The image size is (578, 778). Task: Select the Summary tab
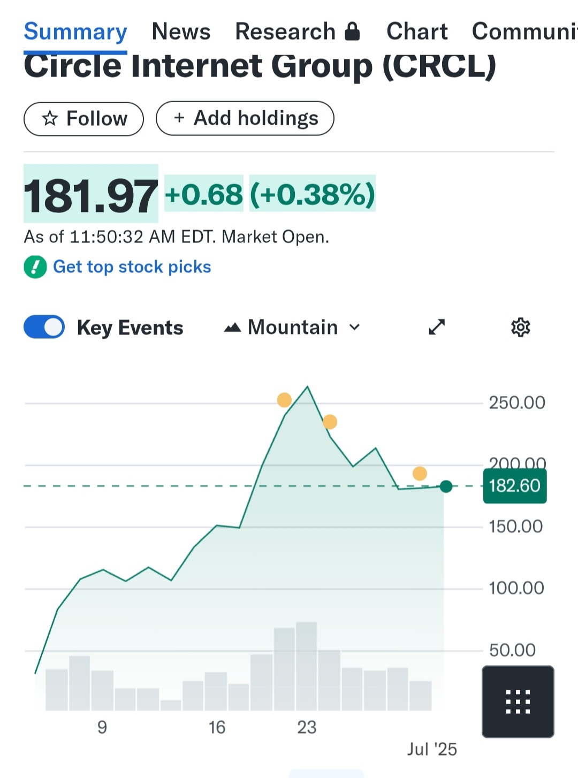75,32
